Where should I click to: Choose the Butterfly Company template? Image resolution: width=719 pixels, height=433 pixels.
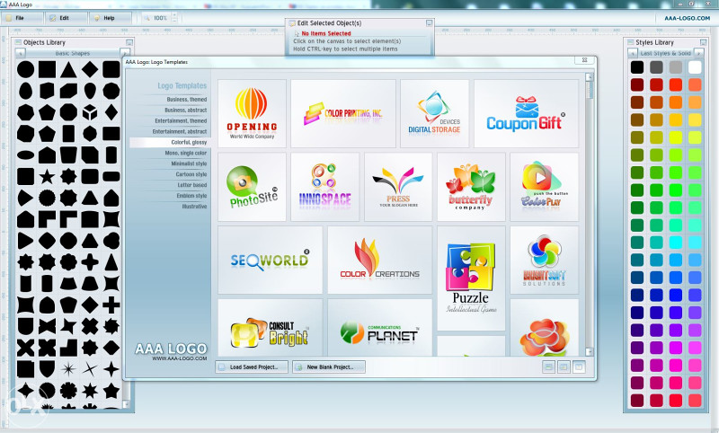tap(471, 187)
